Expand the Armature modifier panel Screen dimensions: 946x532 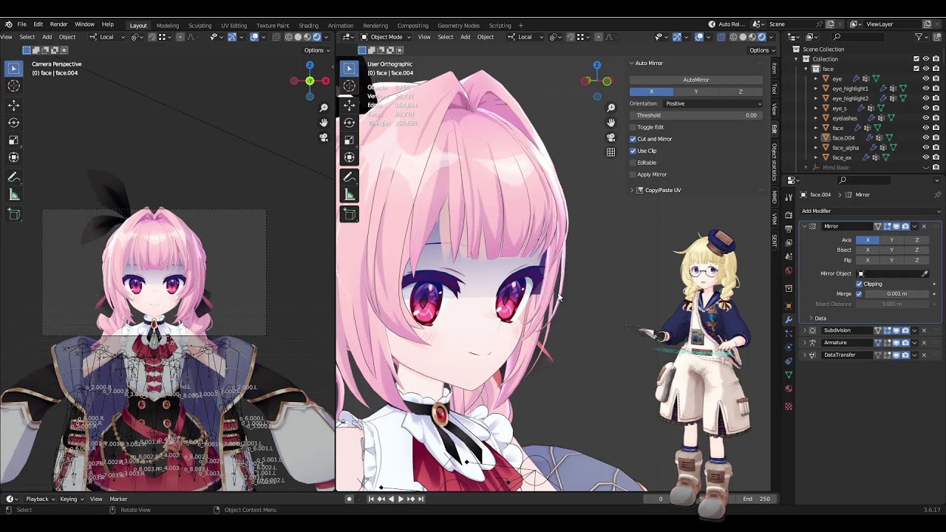[x=804, y=343]
